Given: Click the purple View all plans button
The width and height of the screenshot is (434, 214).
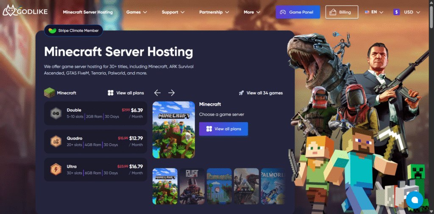Looking at the screenshot, I should [x=223, y=129].
